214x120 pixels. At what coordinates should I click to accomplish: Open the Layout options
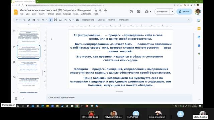[x=101, y=20]
